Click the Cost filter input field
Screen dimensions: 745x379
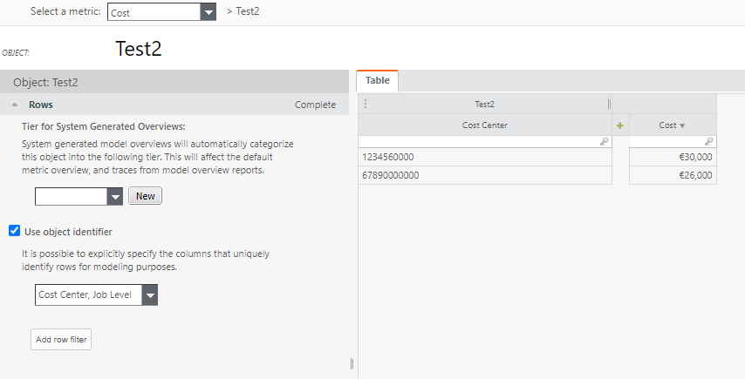tap(665, 141)
